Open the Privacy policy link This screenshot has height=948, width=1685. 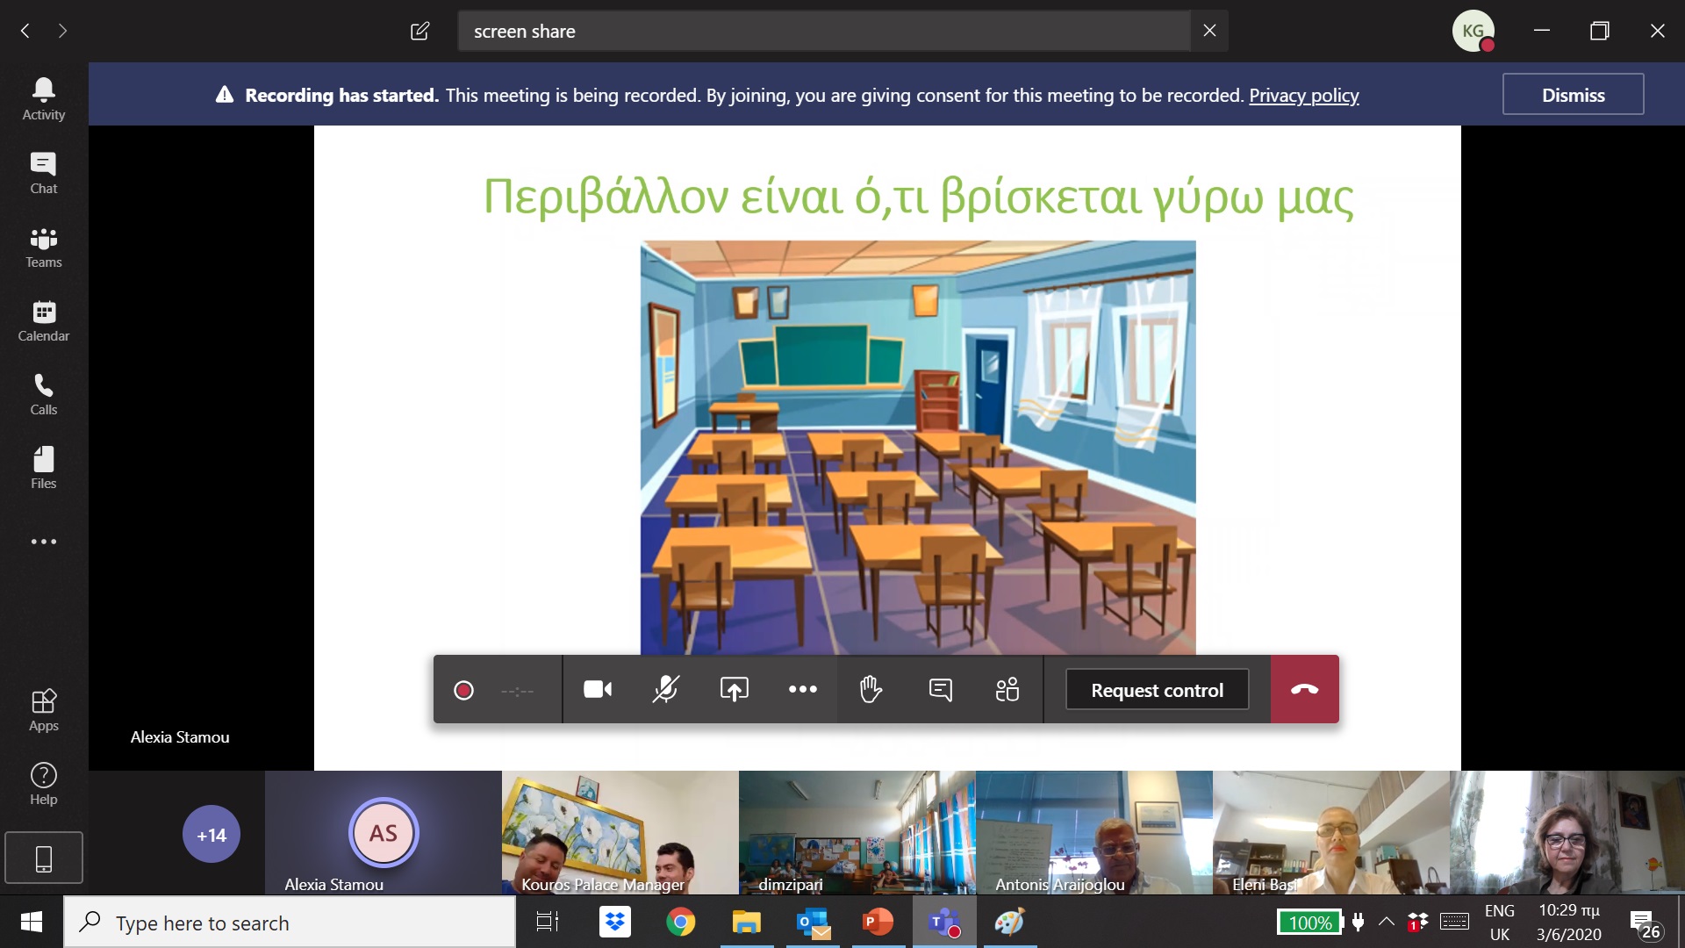1303,96
